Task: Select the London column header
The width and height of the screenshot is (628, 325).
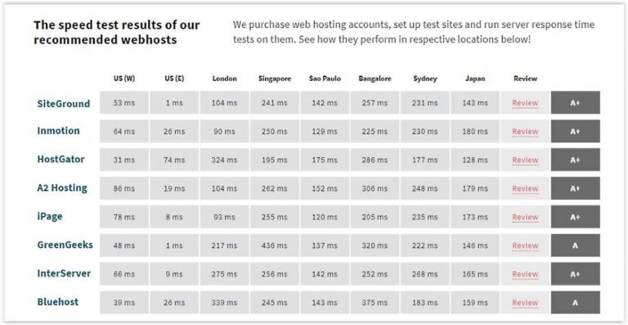Action: coord(224,79)
